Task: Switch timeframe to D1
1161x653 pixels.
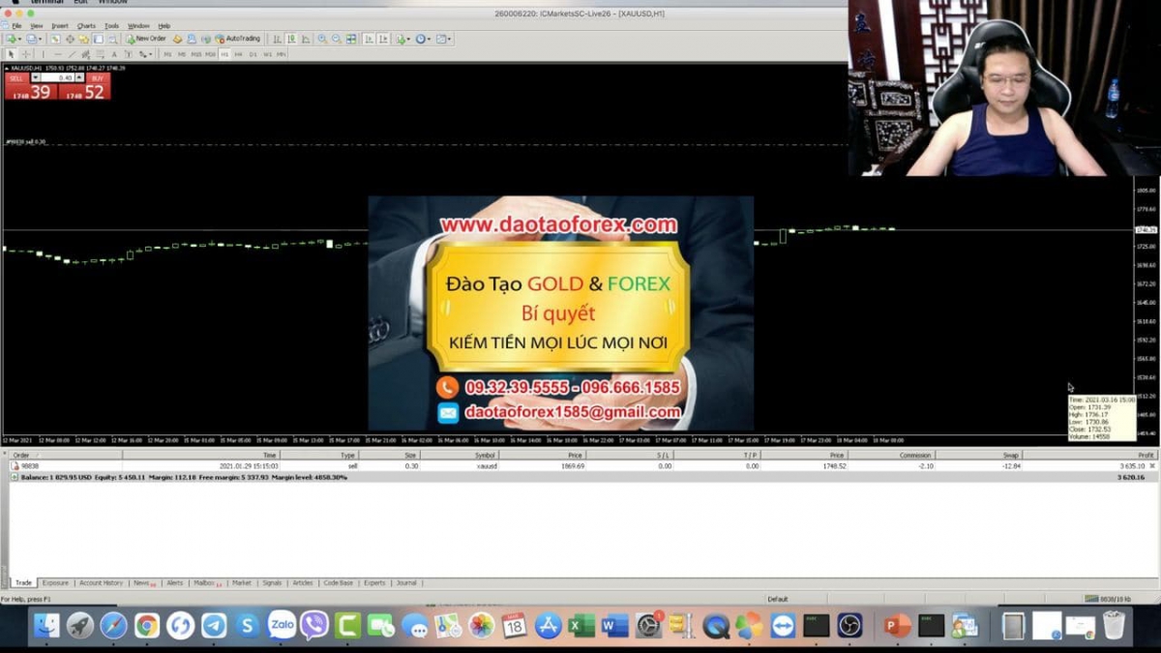Action: click(x=253, y=54)
